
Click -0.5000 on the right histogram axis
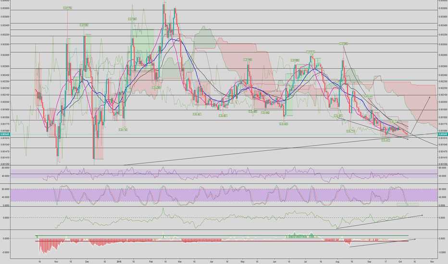(443, 252)
